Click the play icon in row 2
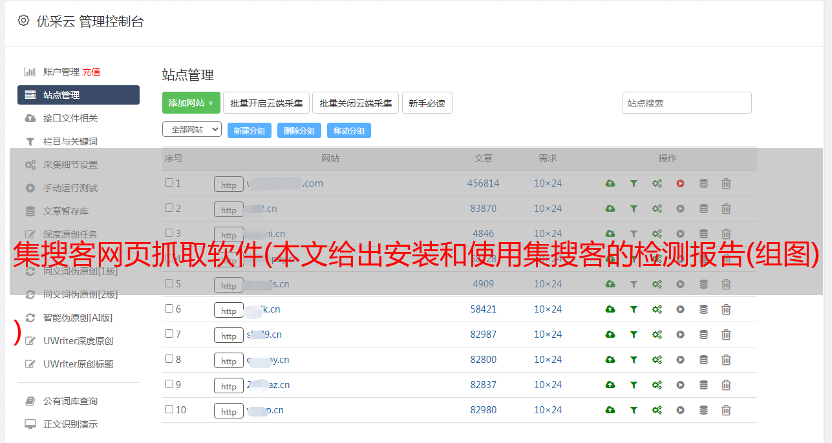Image resolution: width=832 pixels, height=443 pixels. click(680, 209)
